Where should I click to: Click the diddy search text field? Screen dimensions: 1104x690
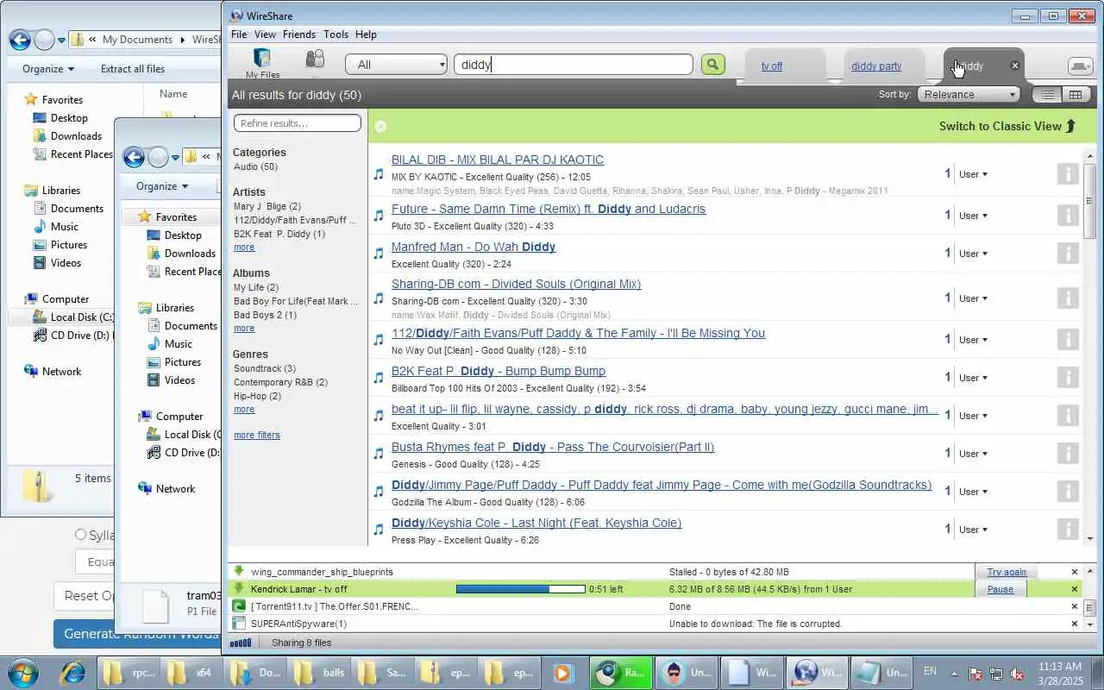pos(574,65)
